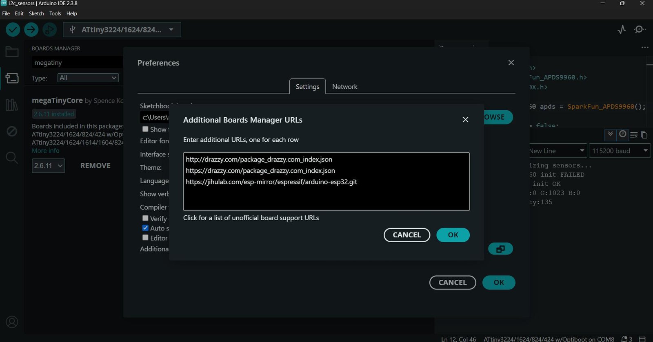
Task: Click the Upload arrow icon
Action: (x=31, y=29)
